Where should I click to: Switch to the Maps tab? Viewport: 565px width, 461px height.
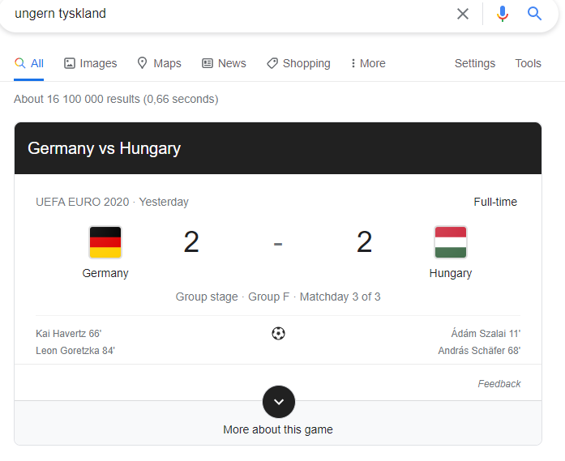pos(159,63)
